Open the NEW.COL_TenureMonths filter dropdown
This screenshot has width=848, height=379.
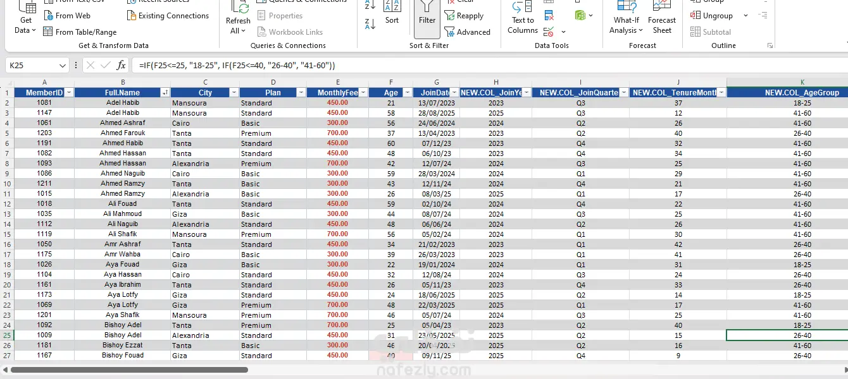[721, 93]
